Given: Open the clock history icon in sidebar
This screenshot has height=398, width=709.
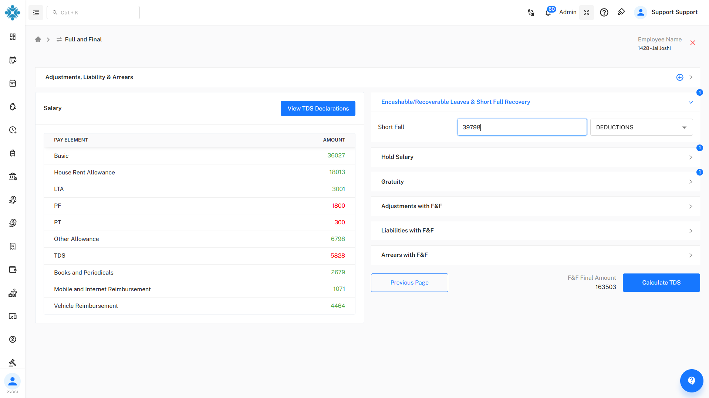Looking at the screenshot, I should (13, 130).
